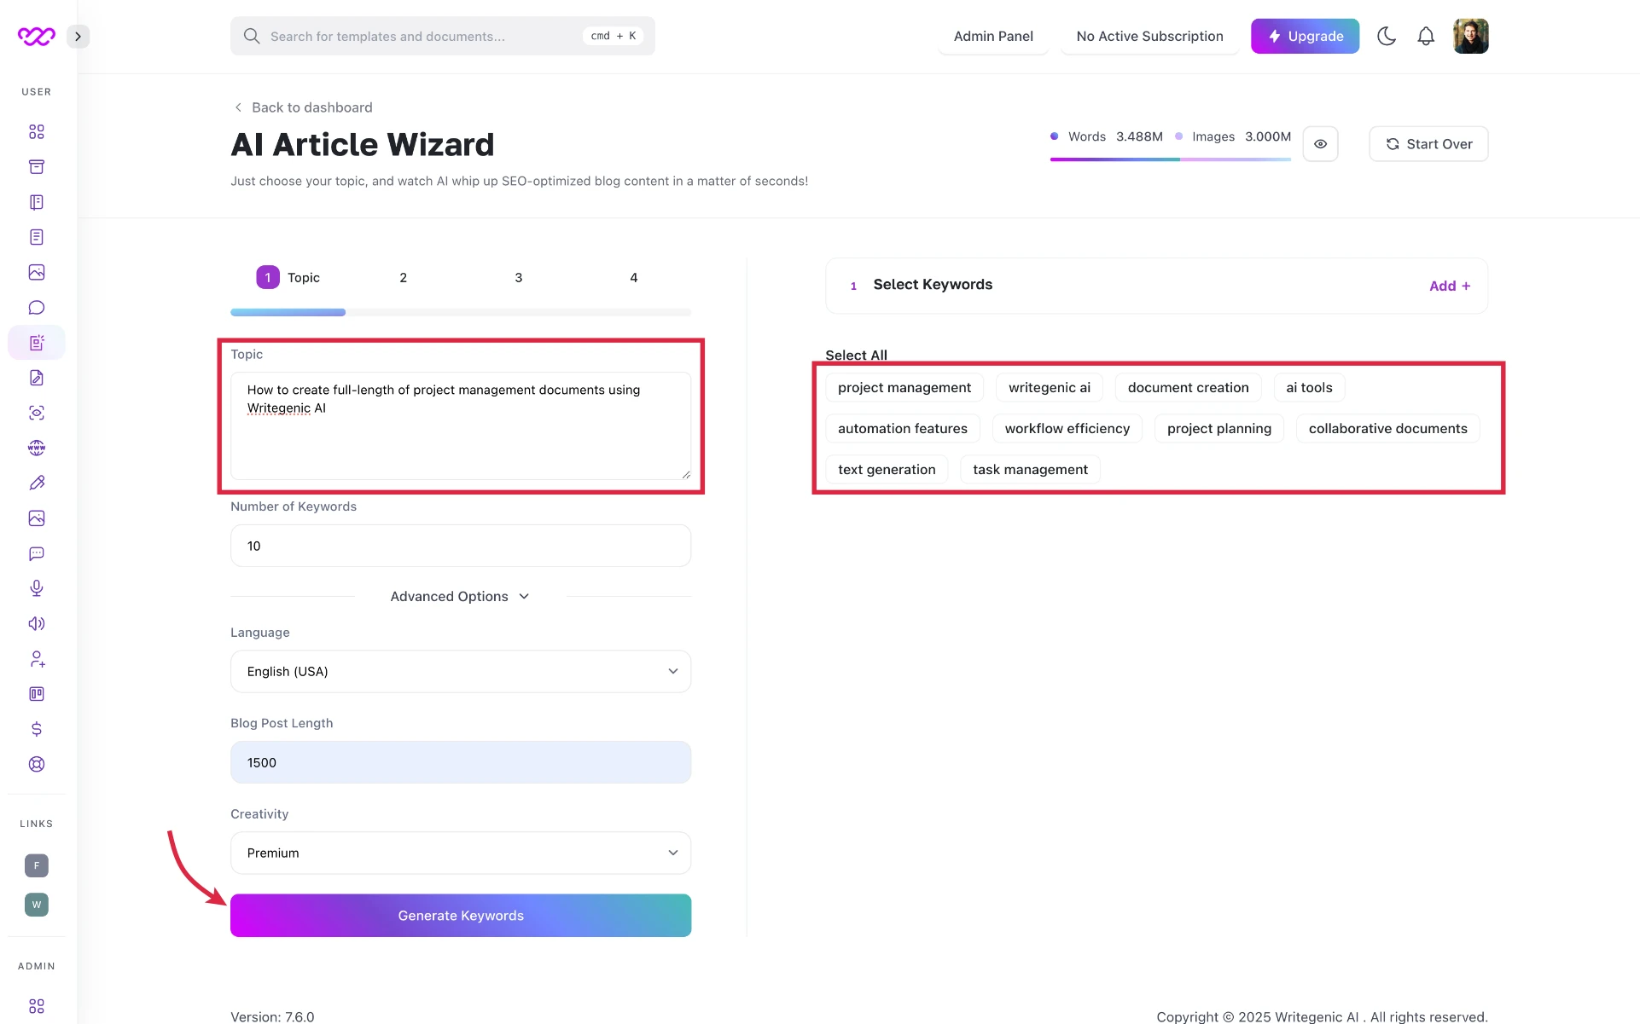This screenshot has width=1640, height=1024.
Task: Click the lifebuoy support icon in the sidebar
Action: pos(37,764)
